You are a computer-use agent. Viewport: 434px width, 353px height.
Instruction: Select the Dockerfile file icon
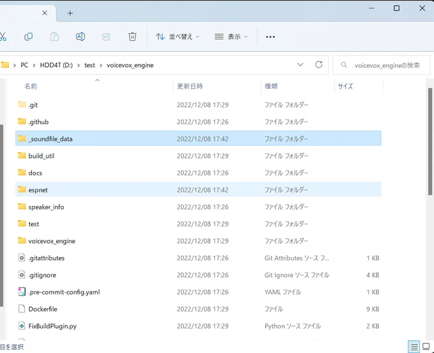tap(22, 309)
